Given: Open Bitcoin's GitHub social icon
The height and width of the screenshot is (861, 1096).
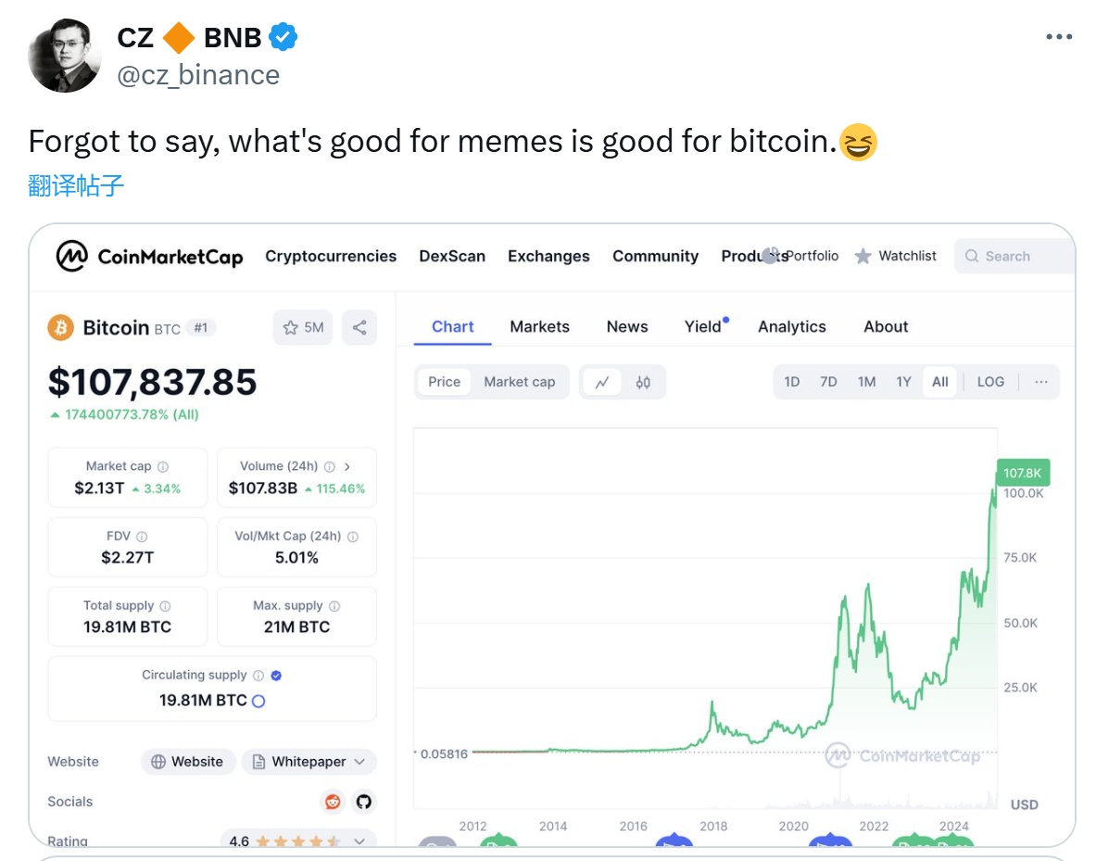Looking at the screenshot, I should [x=364, y=802].
